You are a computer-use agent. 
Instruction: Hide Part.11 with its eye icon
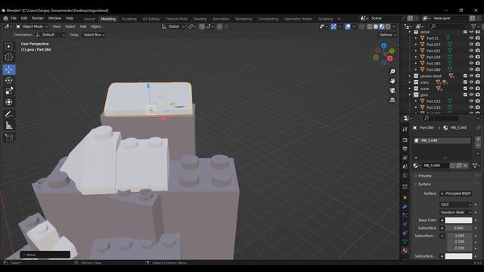tap(471, 38)
